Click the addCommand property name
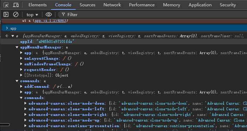The height and width of the screenshot is (131, 247). [36, 87]
